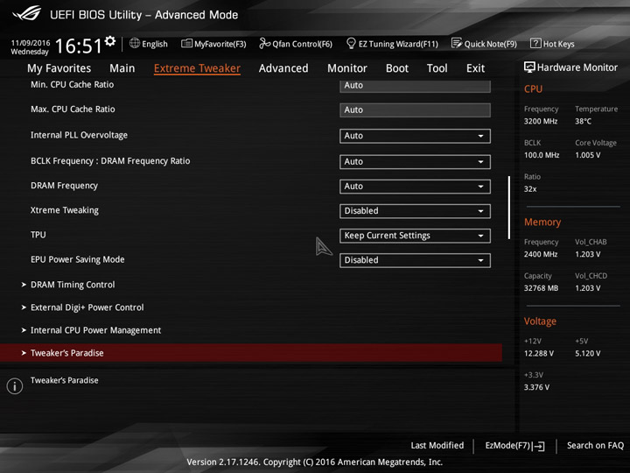Open the DRAM Frequency dropdown

coord(415,187)
